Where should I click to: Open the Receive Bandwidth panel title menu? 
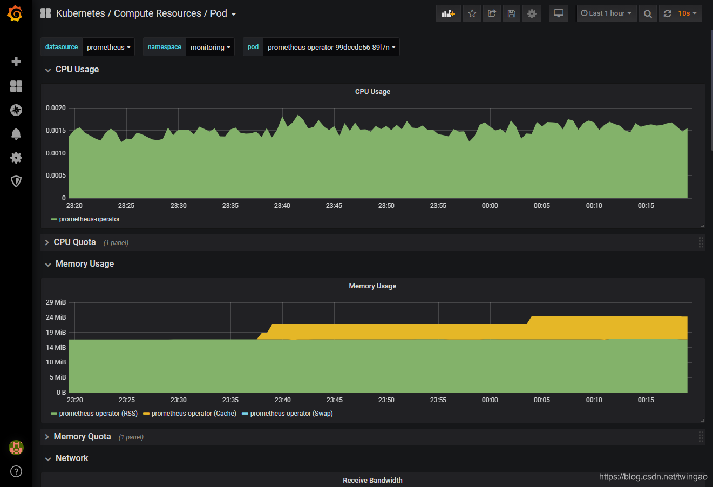pyautogui.click(x=372, y=481)
